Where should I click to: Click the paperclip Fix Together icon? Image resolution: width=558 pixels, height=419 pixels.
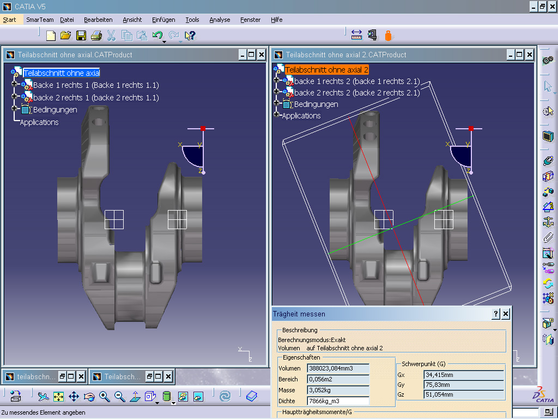pos(548,237)
